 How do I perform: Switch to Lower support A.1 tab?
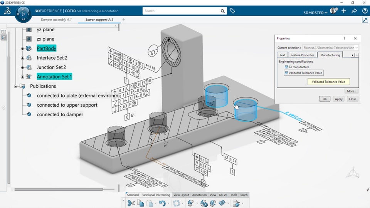point(99,20)
